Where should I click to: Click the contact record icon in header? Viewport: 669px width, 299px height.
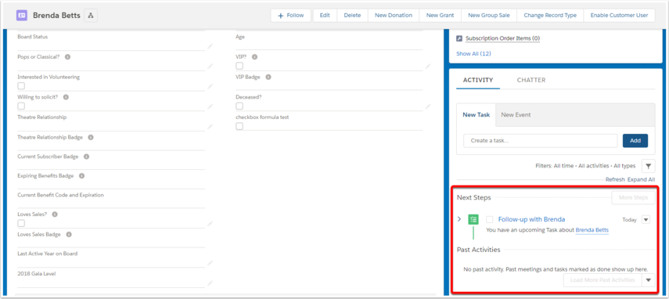(22, 16)
